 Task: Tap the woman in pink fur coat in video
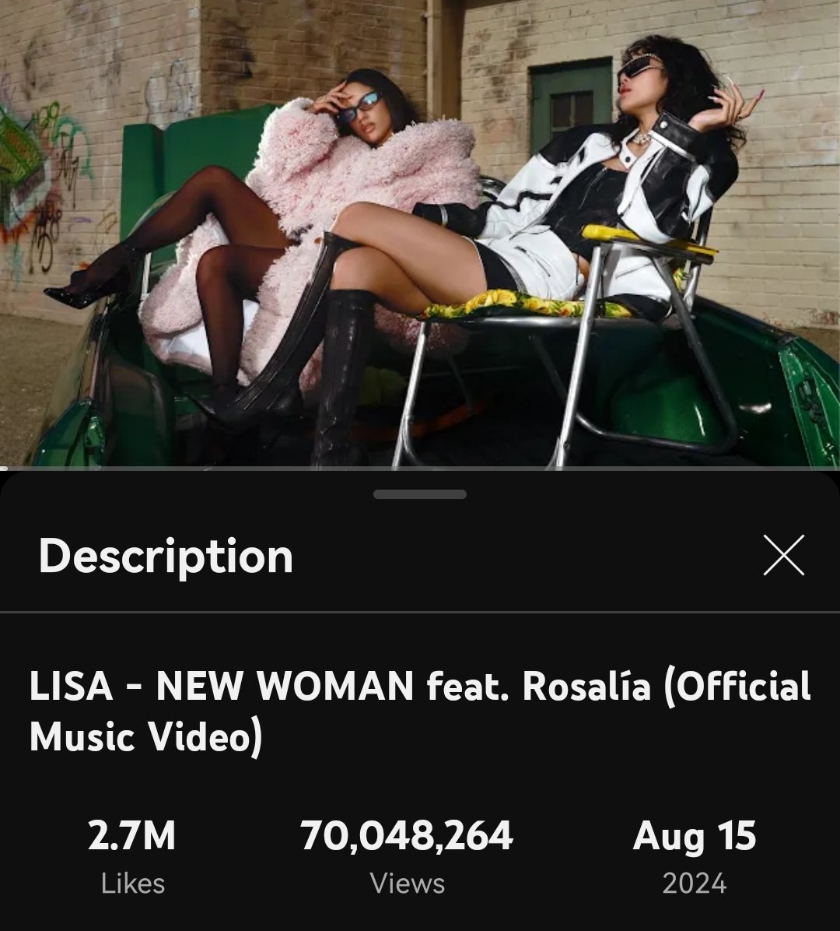309,226
